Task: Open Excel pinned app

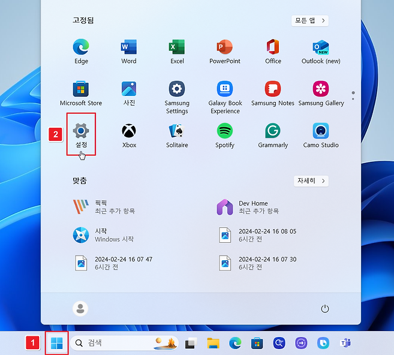Action: 177,52
